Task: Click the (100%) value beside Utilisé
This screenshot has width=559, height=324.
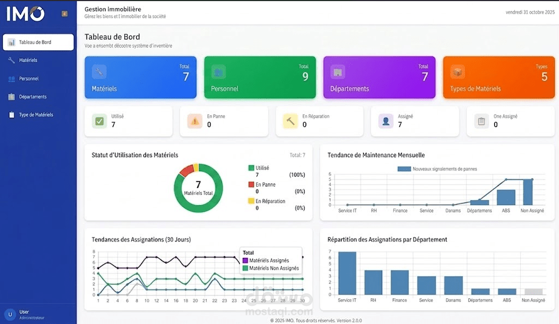Action: (x=297, y=175)
